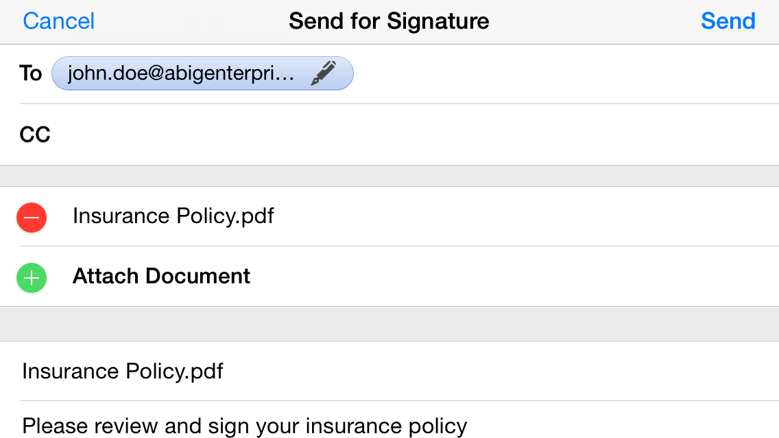Tap the signer pen icon in recipient chip
This screenshot has width=779, height=438.
[x=324, y=73]
